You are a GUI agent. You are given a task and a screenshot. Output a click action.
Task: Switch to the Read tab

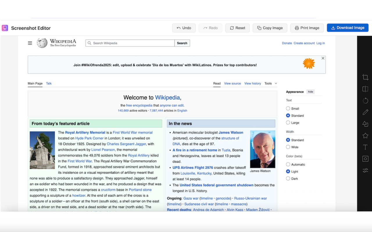(217, 84)
